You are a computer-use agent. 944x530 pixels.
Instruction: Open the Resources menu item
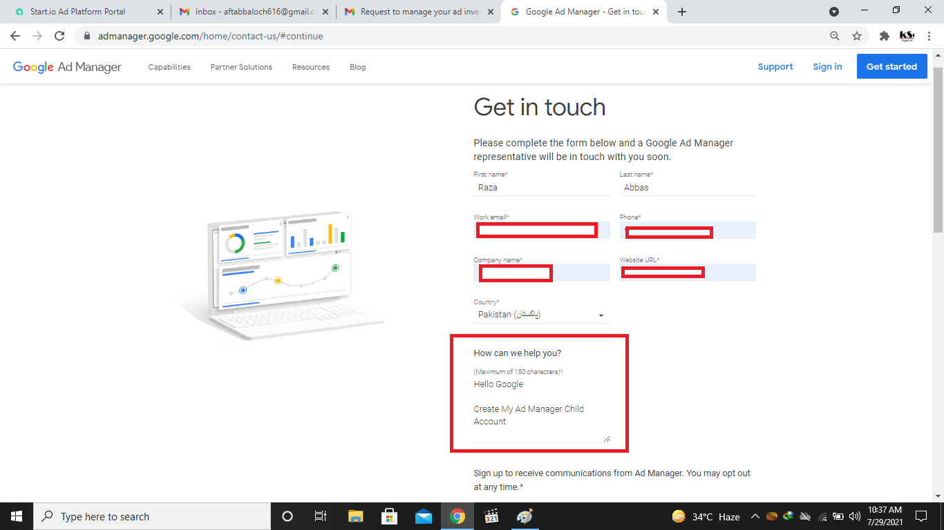(x=311, y=67)
